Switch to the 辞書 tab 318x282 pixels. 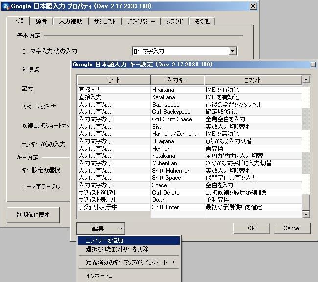tap(41, 22)
